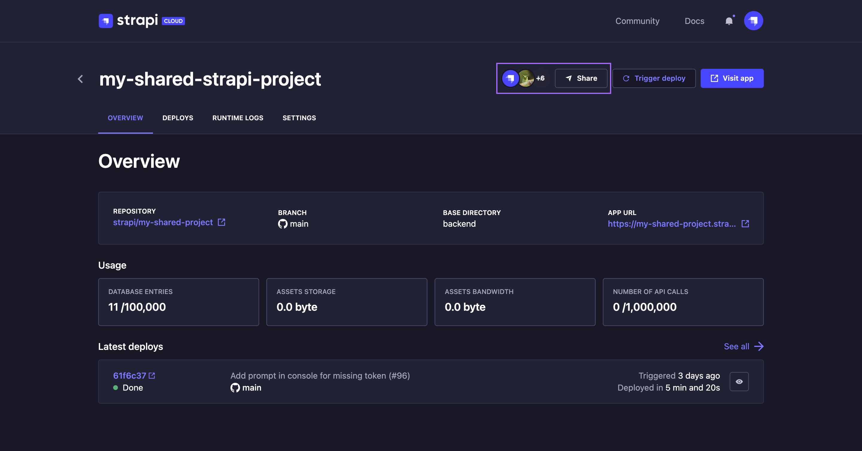Open the user profile avatar menu
862x451 pixels.
(753, 21)
